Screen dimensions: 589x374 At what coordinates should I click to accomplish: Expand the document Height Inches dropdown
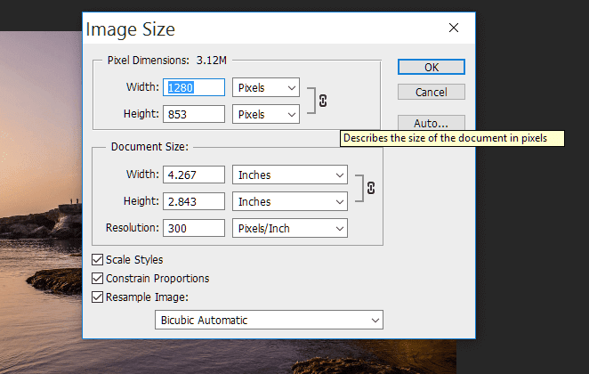[x=290, y=201]
